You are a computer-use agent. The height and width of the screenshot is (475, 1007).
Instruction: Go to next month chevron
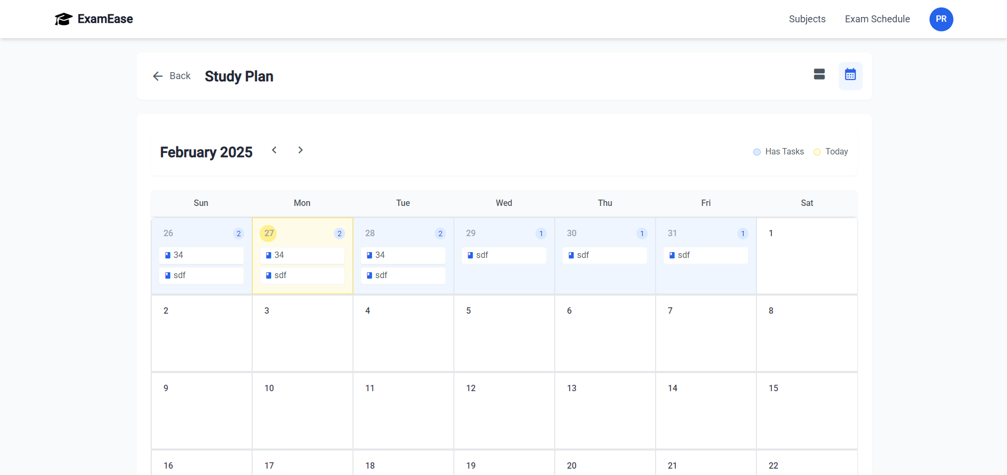point(300,150)
